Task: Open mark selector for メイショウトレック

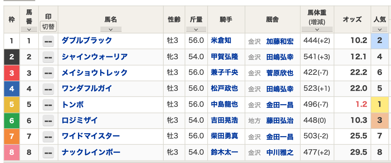Action: click(48, 73)
